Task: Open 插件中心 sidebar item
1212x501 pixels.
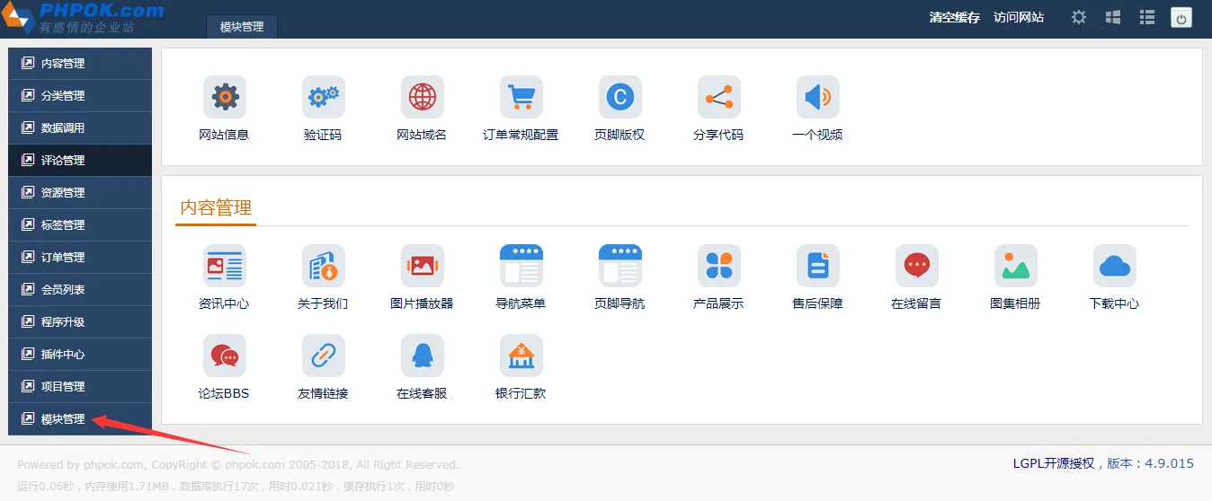Action: 79,355
